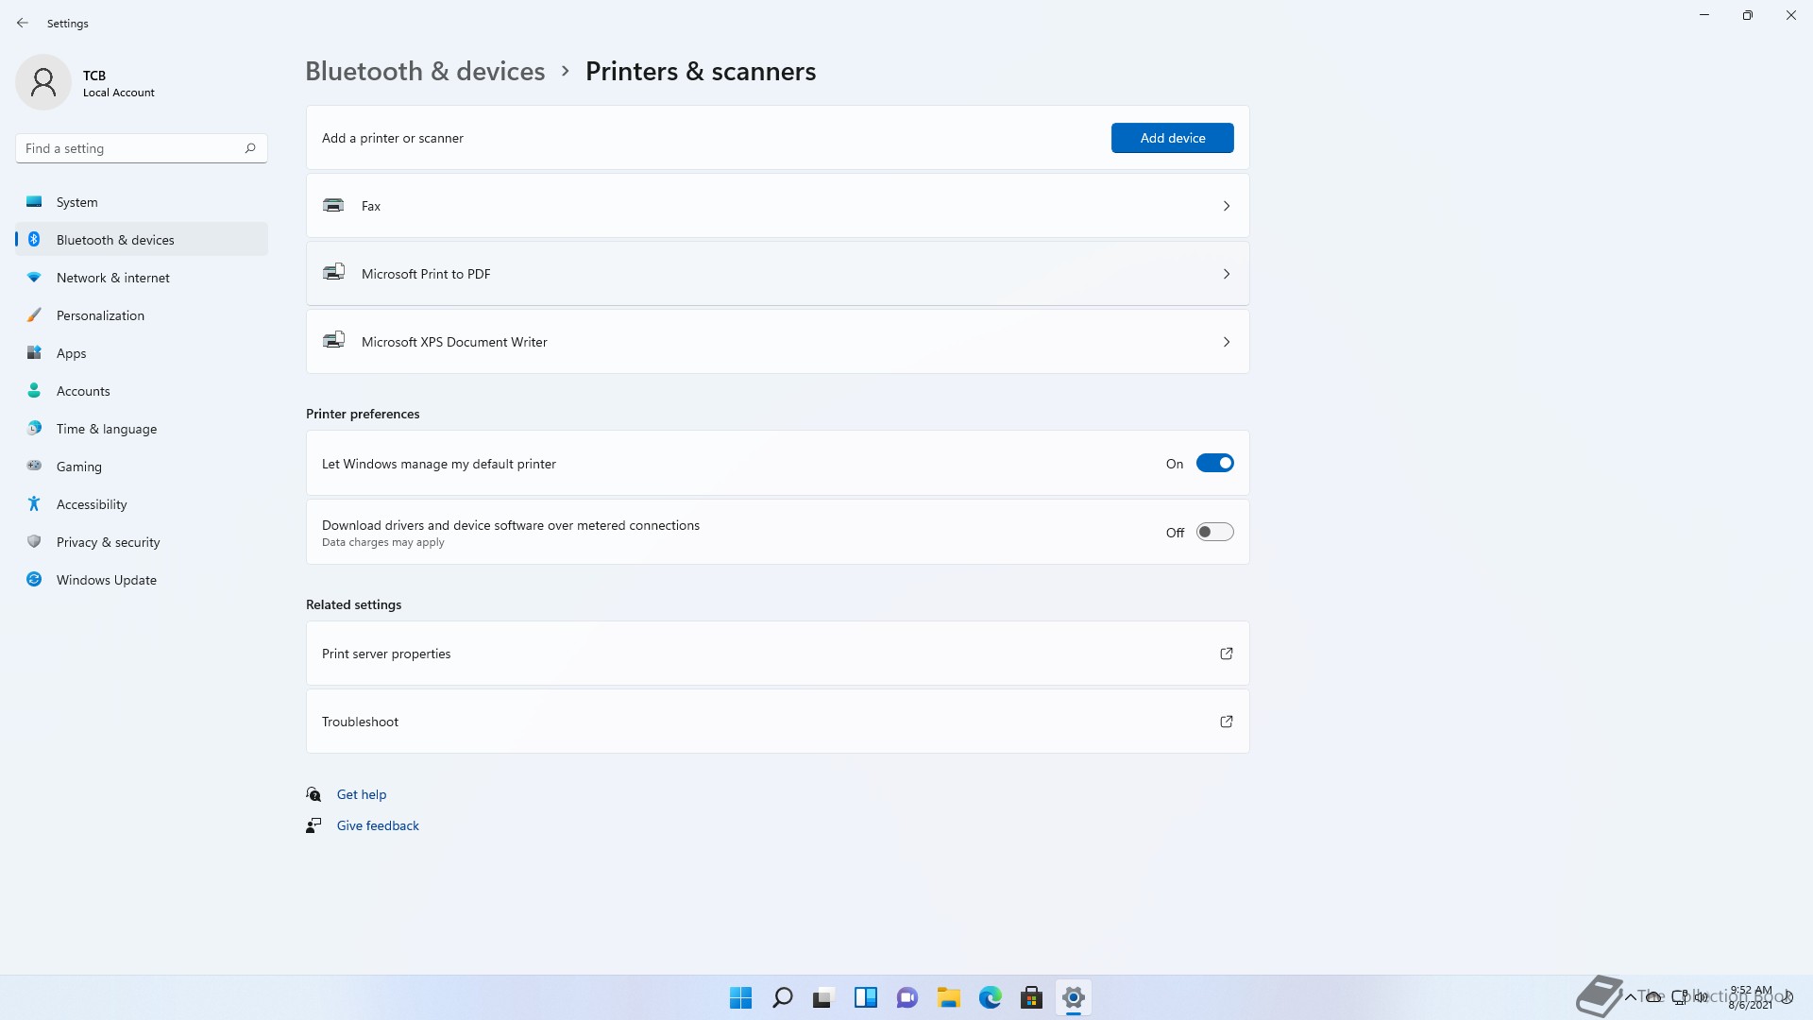Open Microsoft Store from taskbar

pos(1032,997)
